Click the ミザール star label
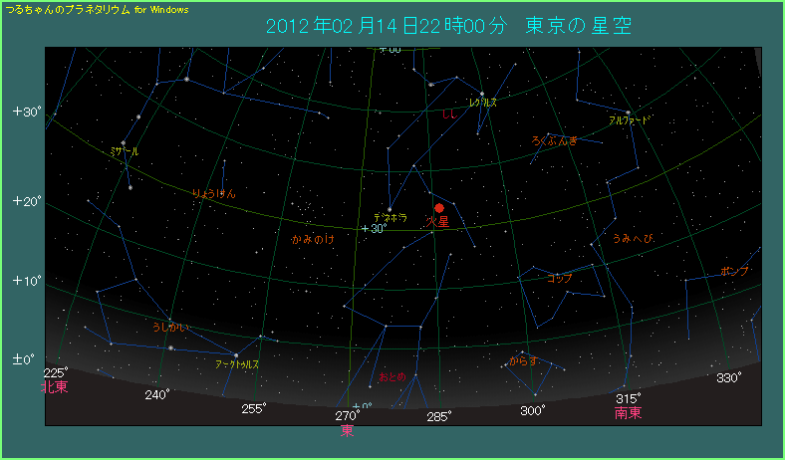The image size is (785, 460). 125,150
